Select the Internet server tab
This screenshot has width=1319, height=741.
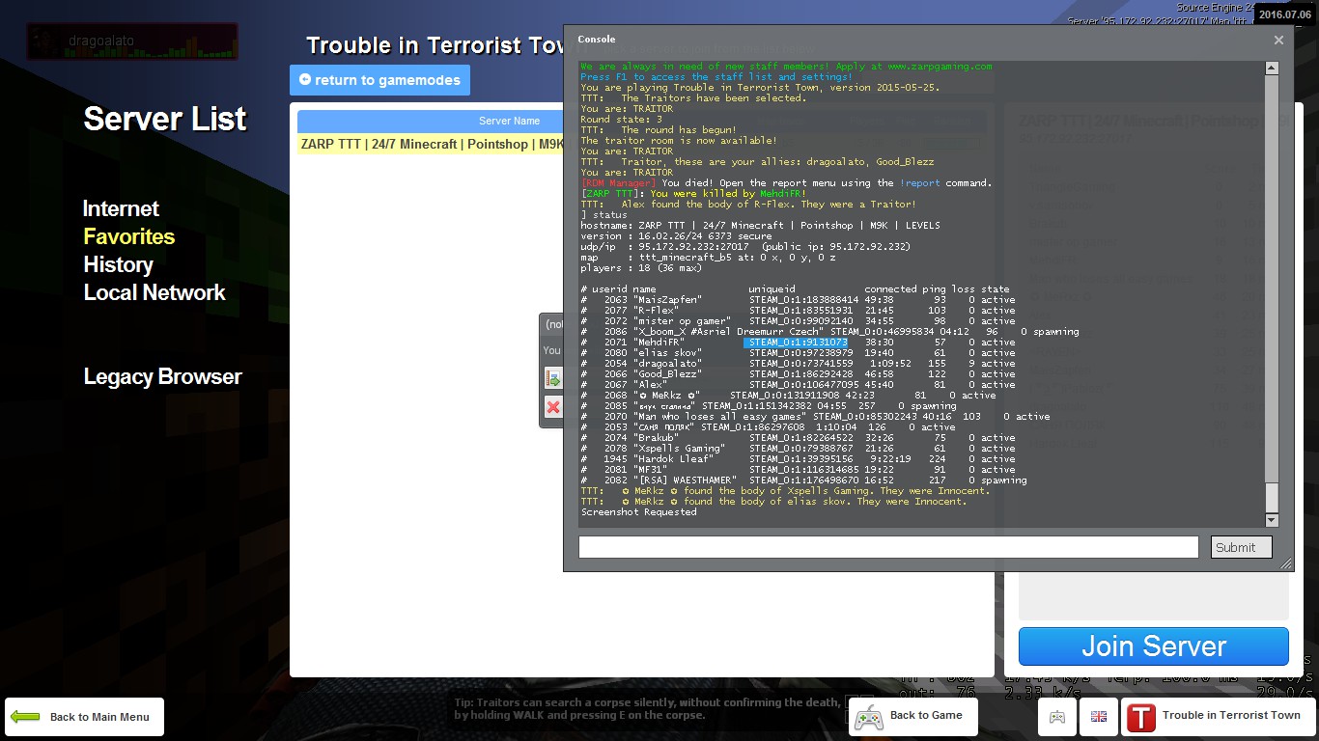click(x=121, y=208)
